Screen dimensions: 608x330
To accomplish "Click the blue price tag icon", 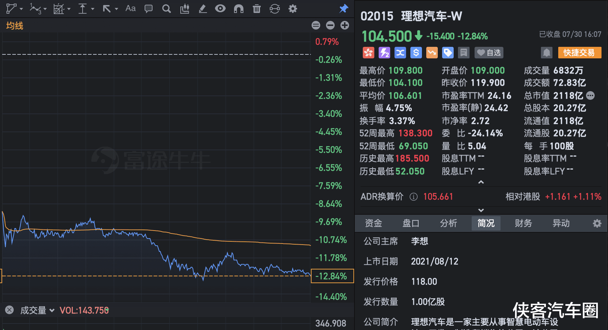I will pyautogui.click(x=448, y=53).
